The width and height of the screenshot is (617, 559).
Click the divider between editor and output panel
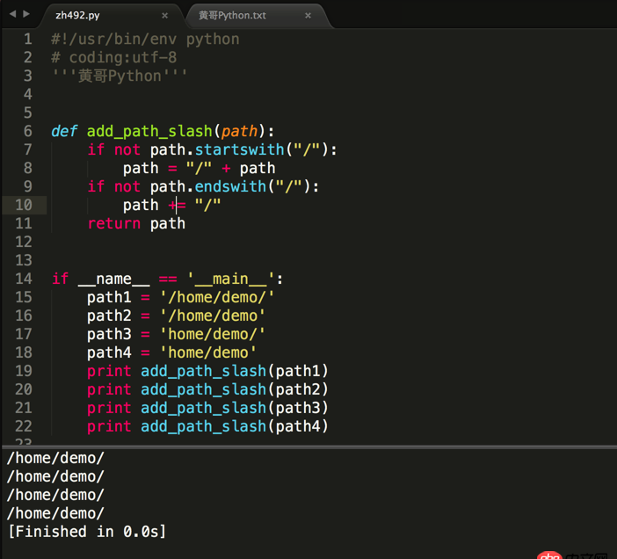308,446
